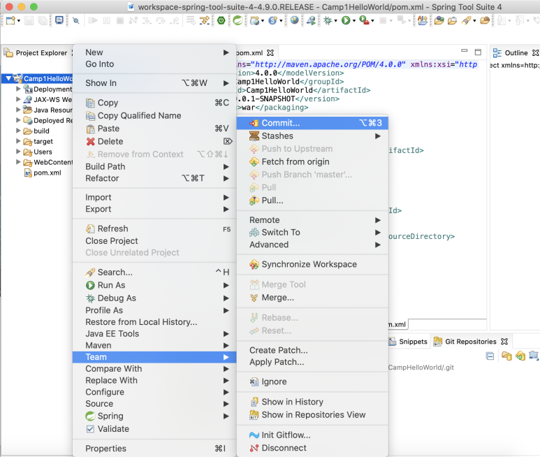Open the Stashes submenu
The height and width of the screenshot is (457, 540).
coord(312,136)
